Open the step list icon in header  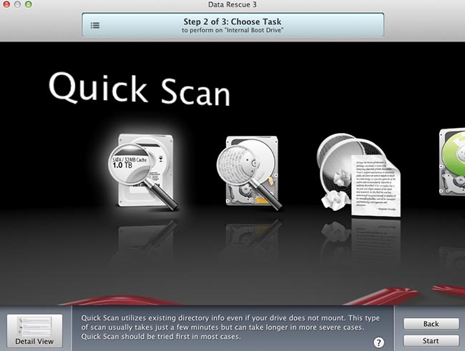95,25
